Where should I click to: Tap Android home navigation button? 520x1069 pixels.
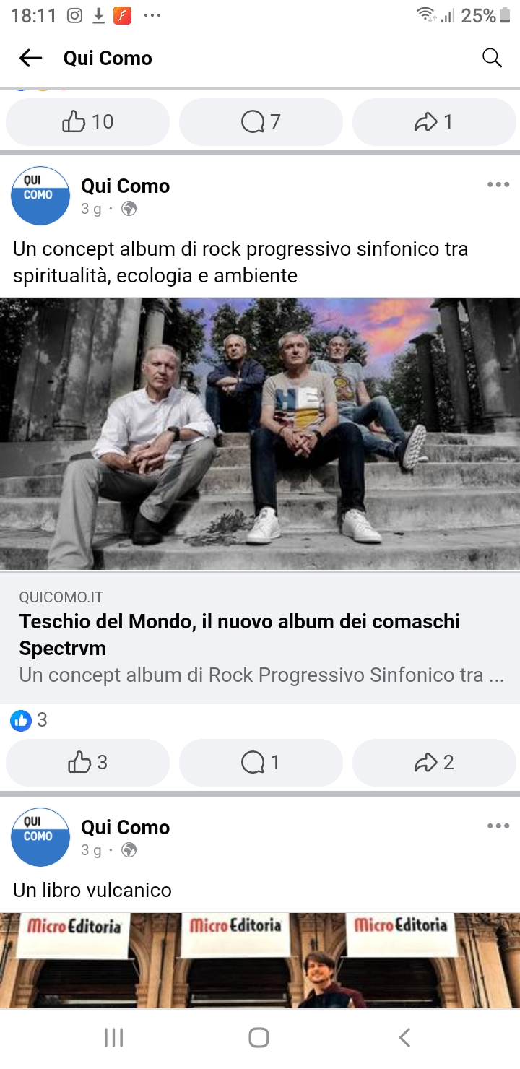click(x=259, y=1038)
